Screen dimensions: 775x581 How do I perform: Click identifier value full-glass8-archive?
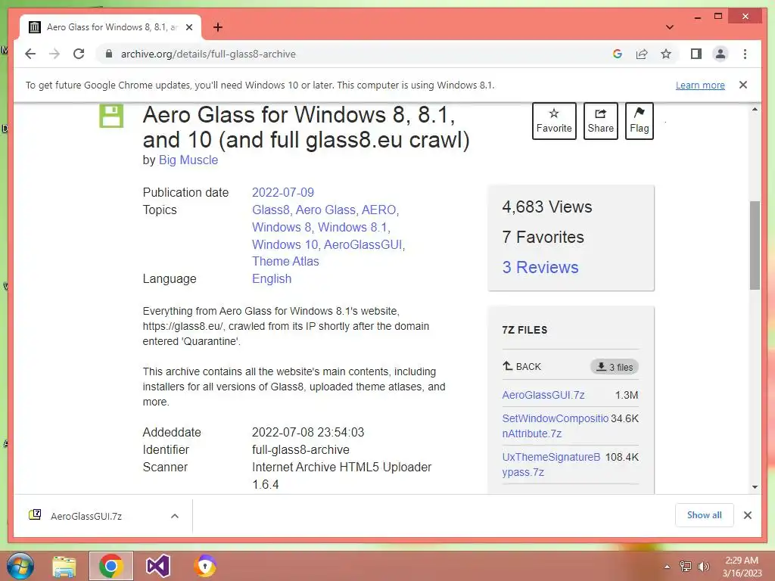click(300, 449)
